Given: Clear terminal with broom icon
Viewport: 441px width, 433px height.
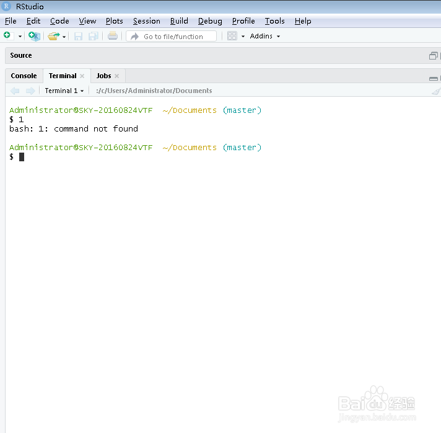Looking at the screenshot, I should click(436, 91).
